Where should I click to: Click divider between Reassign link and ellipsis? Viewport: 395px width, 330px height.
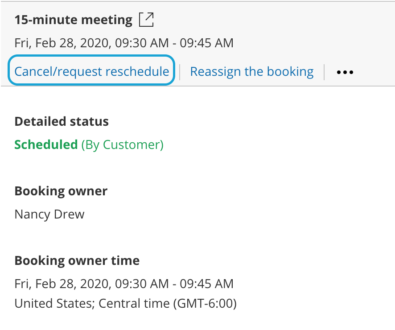[x=324, y=72]
